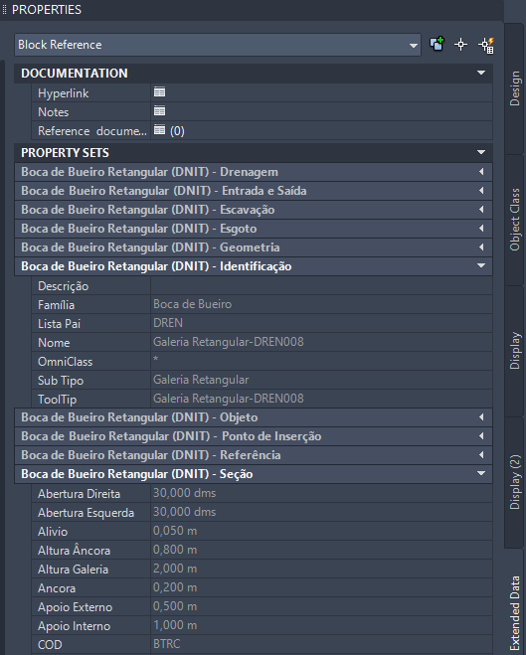Expand the Esgoto property set
This screenshot has width=526, height=655.
481,228
